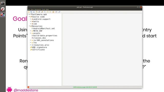This screenshot has height=92, width=164.
Task: Collapse the Resources node arrow
Action: 29,26
